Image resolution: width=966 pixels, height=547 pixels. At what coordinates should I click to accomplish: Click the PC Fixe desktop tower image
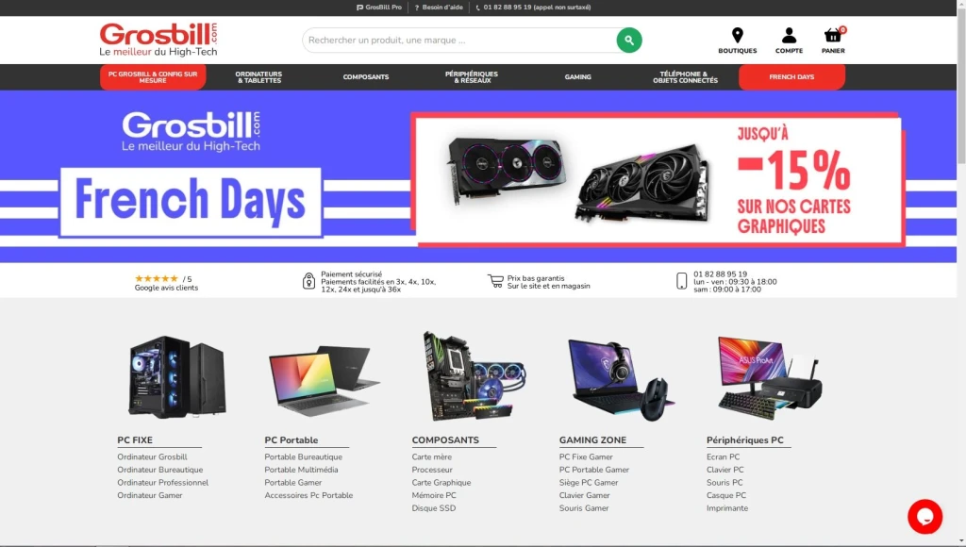click(x=176, y=376)
